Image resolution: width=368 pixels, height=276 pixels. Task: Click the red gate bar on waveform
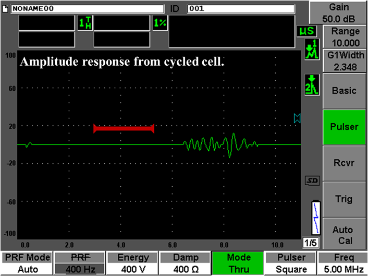124,128
